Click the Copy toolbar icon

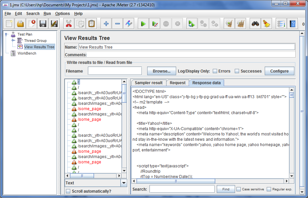tap(80, 24)
